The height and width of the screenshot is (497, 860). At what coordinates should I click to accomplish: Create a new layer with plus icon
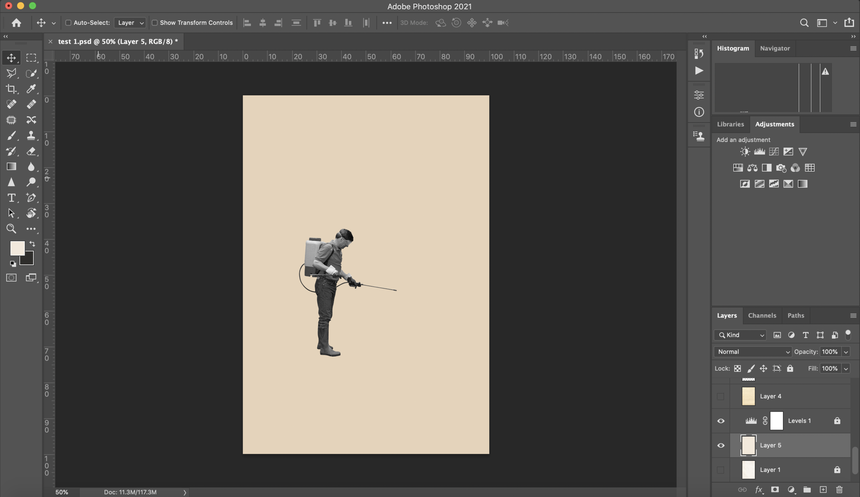[x=823, y=489]
